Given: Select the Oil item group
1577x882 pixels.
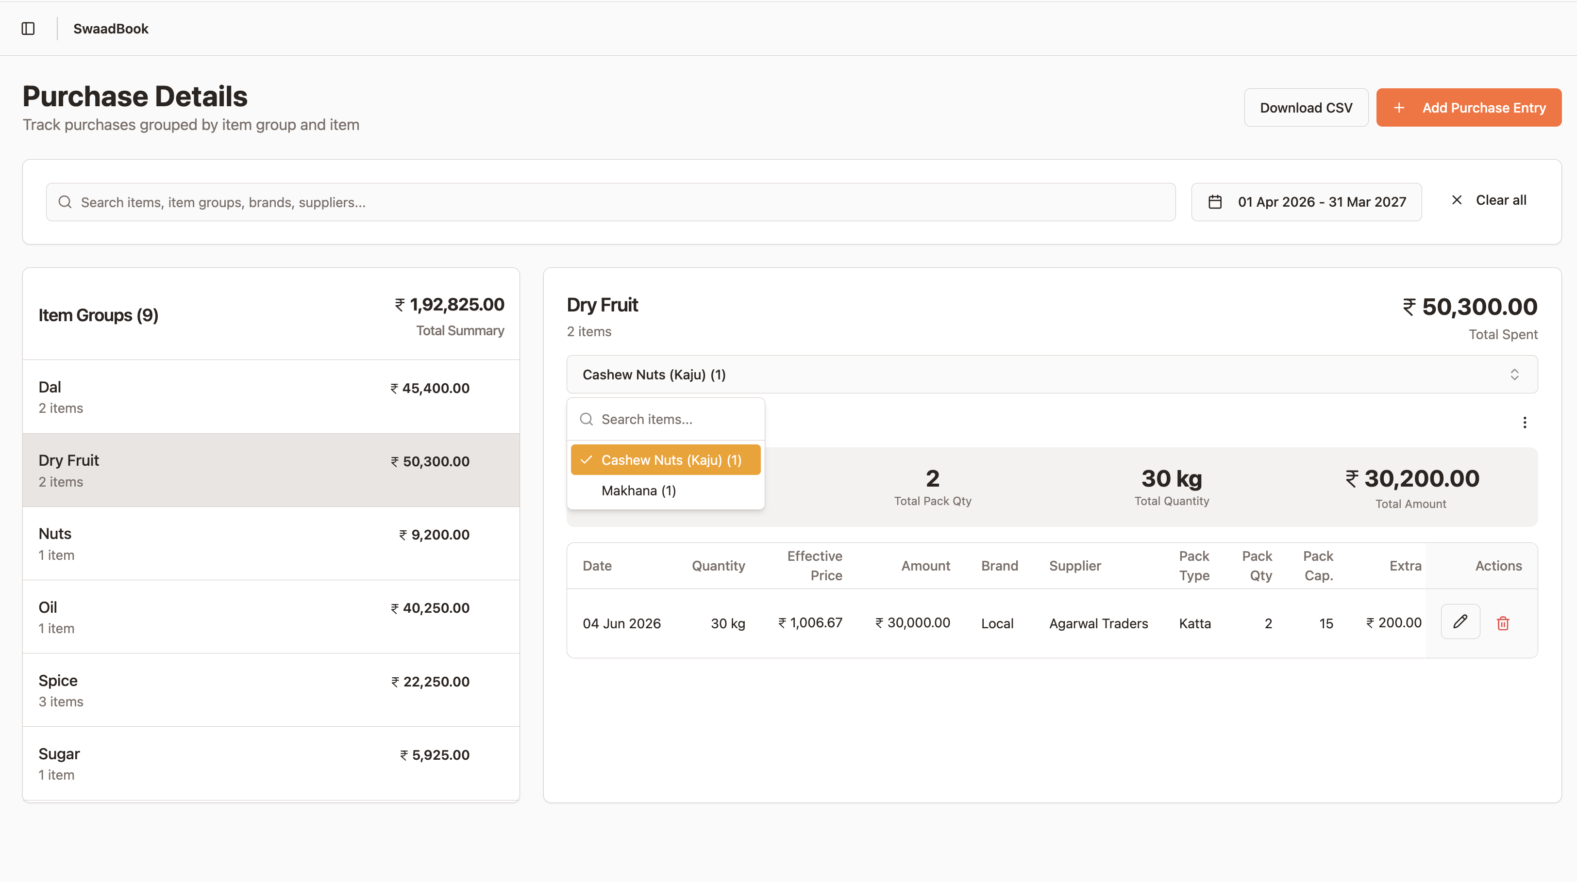Looking at the screenshot, I should pyautogui.click(x=271, y=617).
